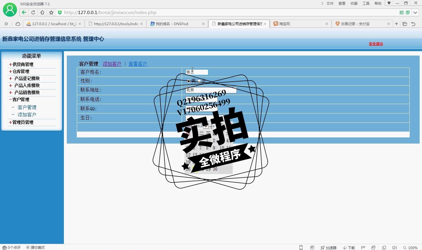Expand the 仓库管理 menu section

[x=19, y=71]
